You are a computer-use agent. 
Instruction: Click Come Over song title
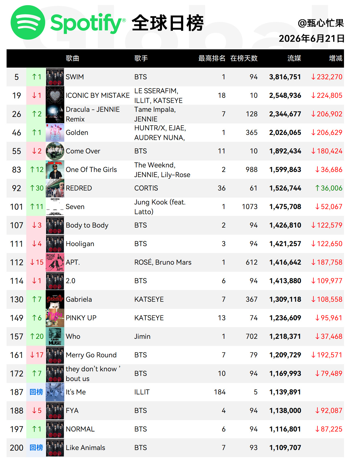coord(83,151)
